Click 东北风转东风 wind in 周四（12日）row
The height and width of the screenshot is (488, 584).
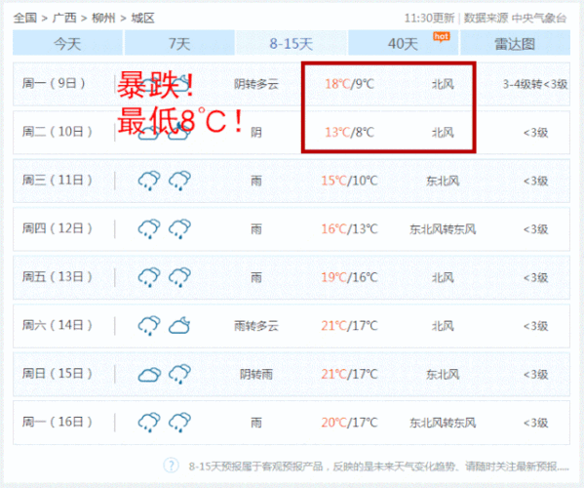[443, 229]
